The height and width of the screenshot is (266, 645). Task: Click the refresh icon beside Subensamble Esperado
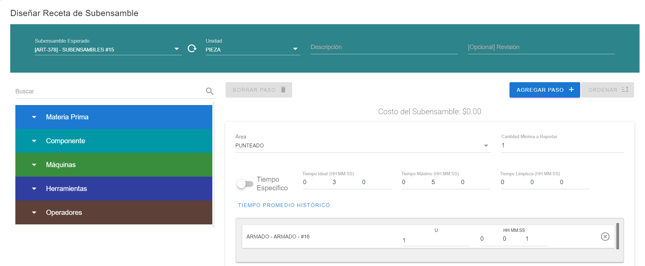click(192, 48)
